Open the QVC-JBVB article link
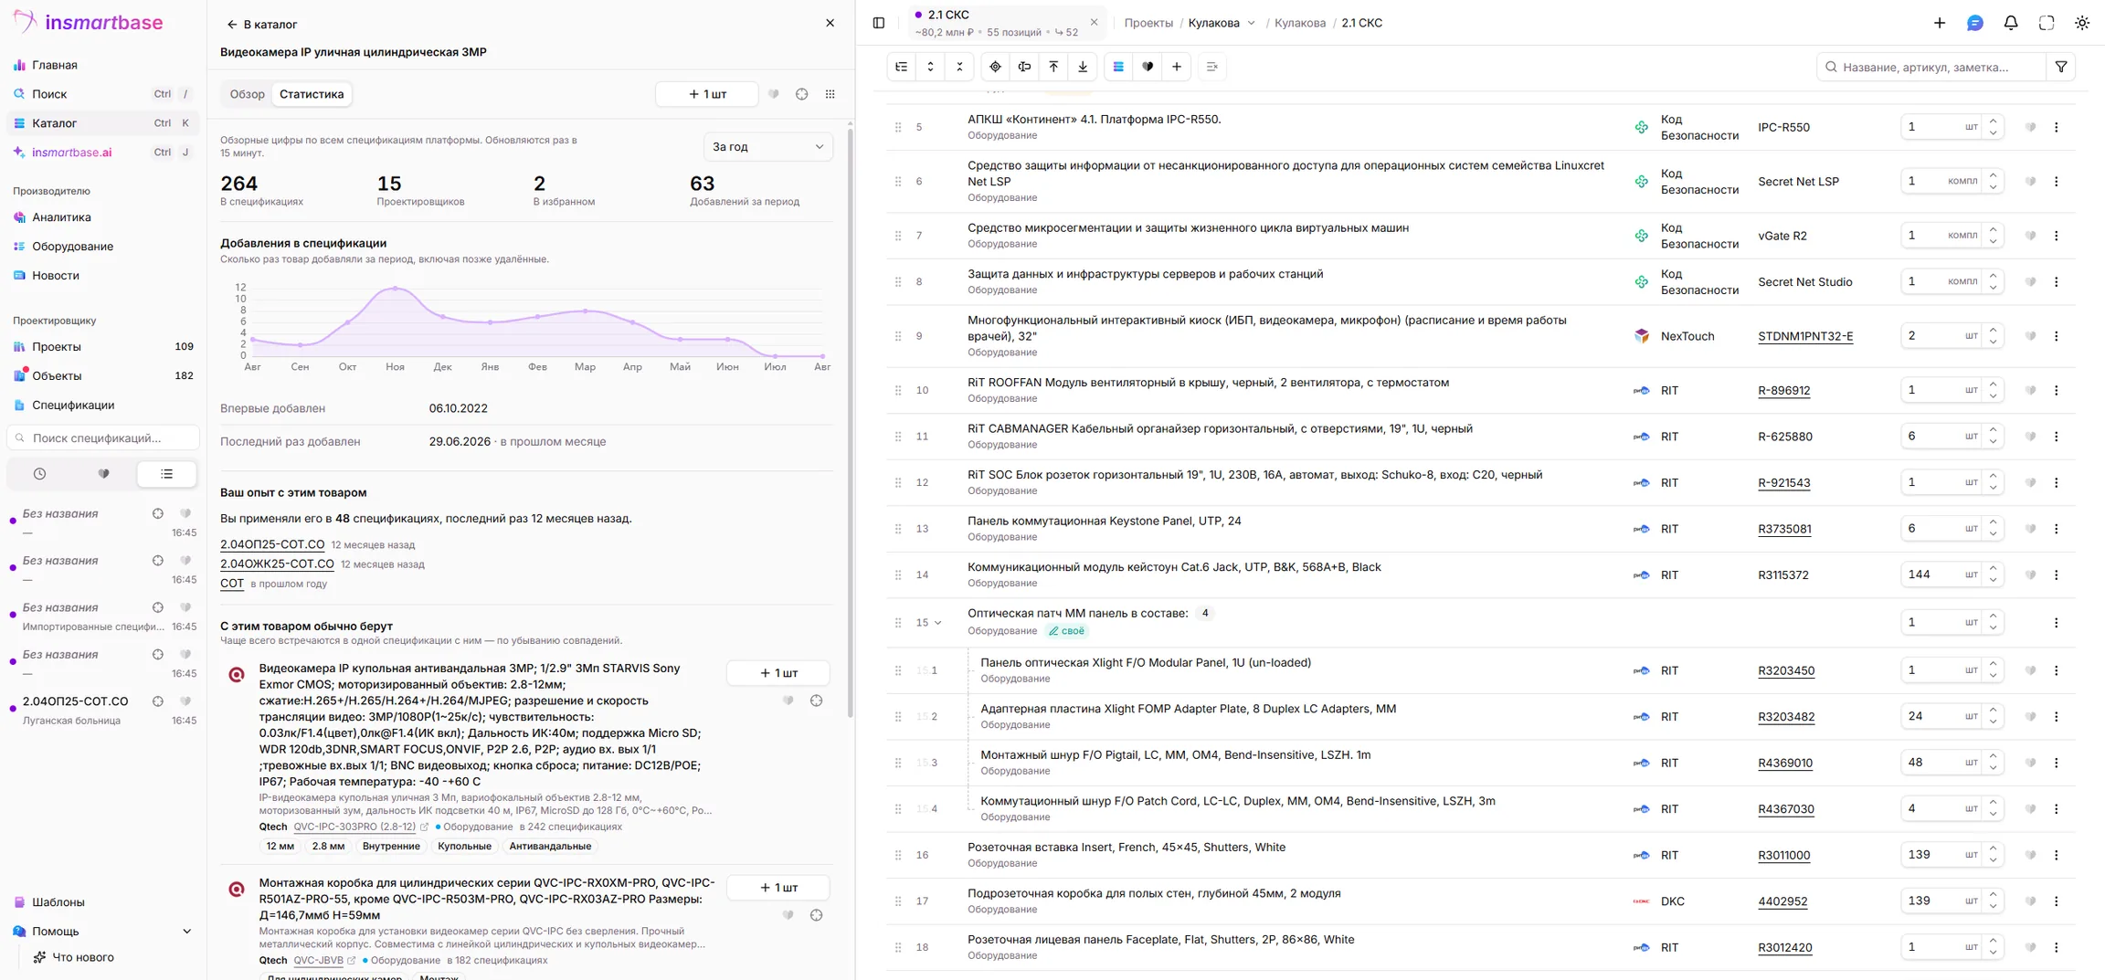This screenshot has width=2105, height=980. pos(318,961)
